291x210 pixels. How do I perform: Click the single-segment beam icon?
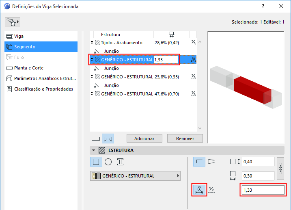(x=96, y=139)
